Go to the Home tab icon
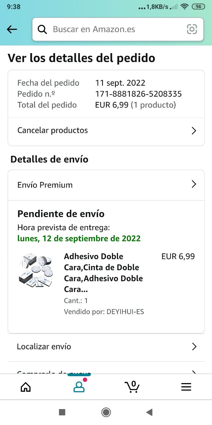The width and height of the screenshot is (212, 425). click(26, 387)
